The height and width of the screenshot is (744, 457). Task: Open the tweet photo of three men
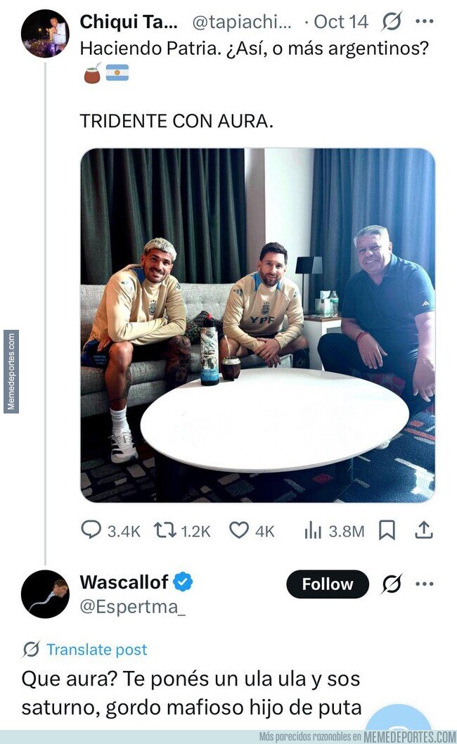tap(258, 326)
